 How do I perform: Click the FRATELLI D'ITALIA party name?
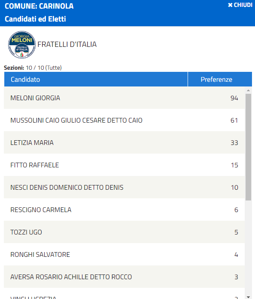click(x=67, y=44)
